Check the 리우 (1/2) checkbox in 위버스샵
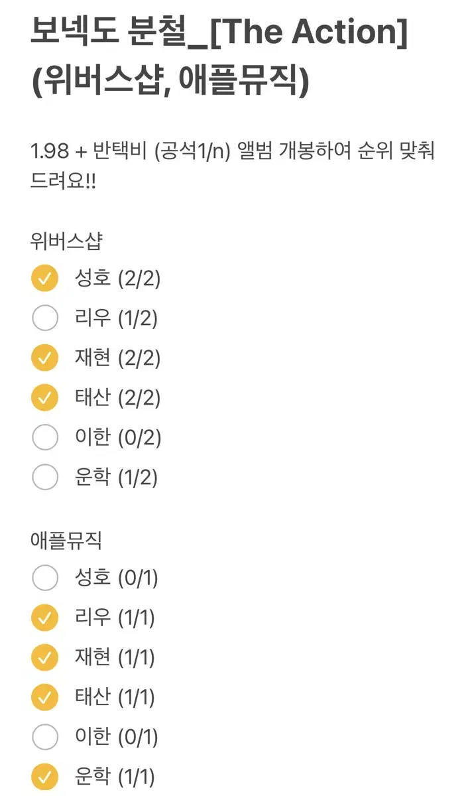 [44, 318]
